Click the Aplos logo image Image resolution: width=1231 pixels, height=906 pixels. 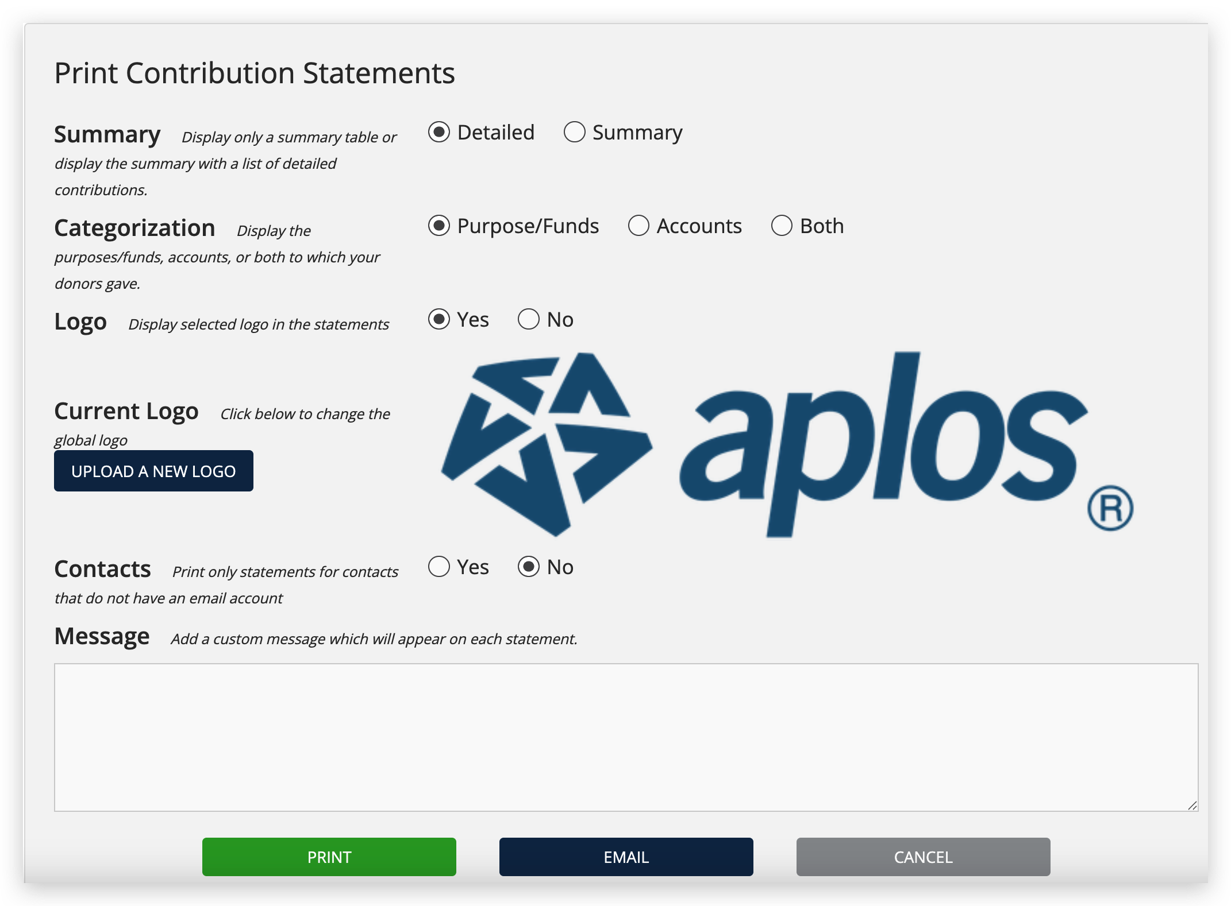pyautogui.click(x=787, y=444)
